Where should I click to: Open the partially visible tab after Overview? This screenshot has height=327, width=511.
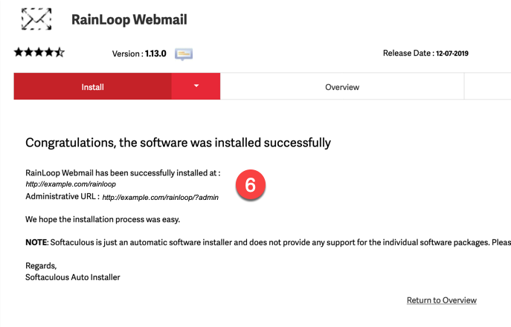[x=488, y=87]
